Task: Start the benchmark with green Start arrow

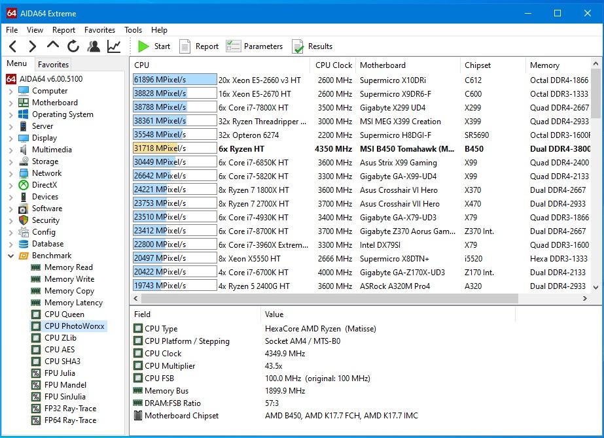Action: [x=154, y=46]
